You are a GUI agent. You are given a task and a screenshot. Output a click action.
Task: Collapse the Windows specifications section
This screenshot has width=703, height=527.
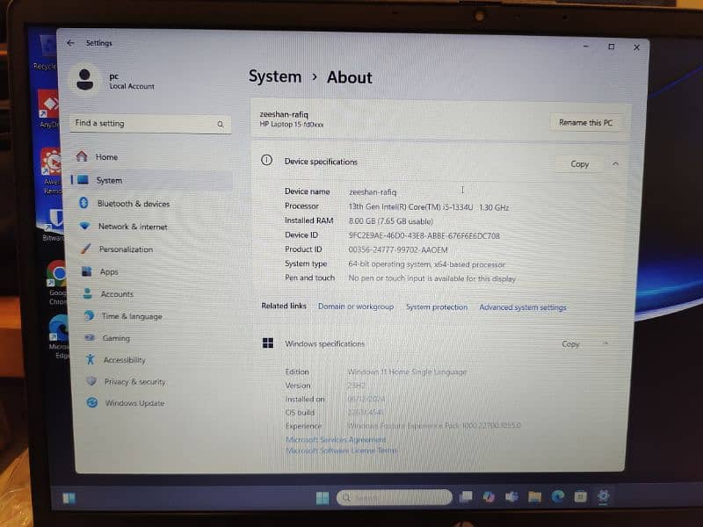[605, 343]
